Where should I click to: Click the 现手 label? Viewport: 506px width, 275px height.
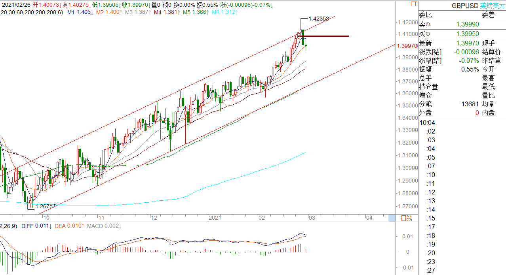(x=488, y=43)
